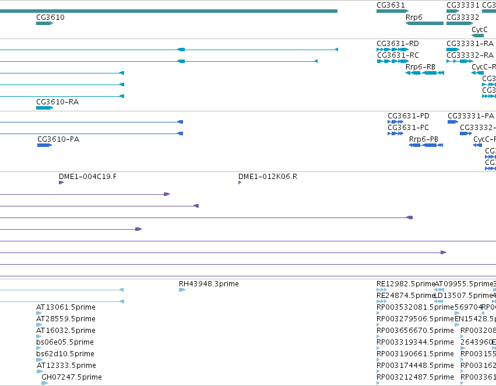Image resolution: width=496 pixels, height=386 pixels.
Task: Open the RH43948.3prime EST label
Action: tap(209, 284)
